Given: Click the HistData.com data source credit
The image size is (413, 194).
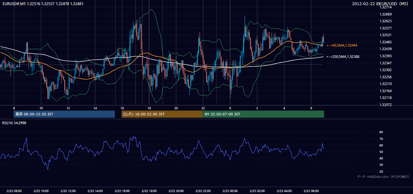Looking at the screenshot, I should pos(383,177).
